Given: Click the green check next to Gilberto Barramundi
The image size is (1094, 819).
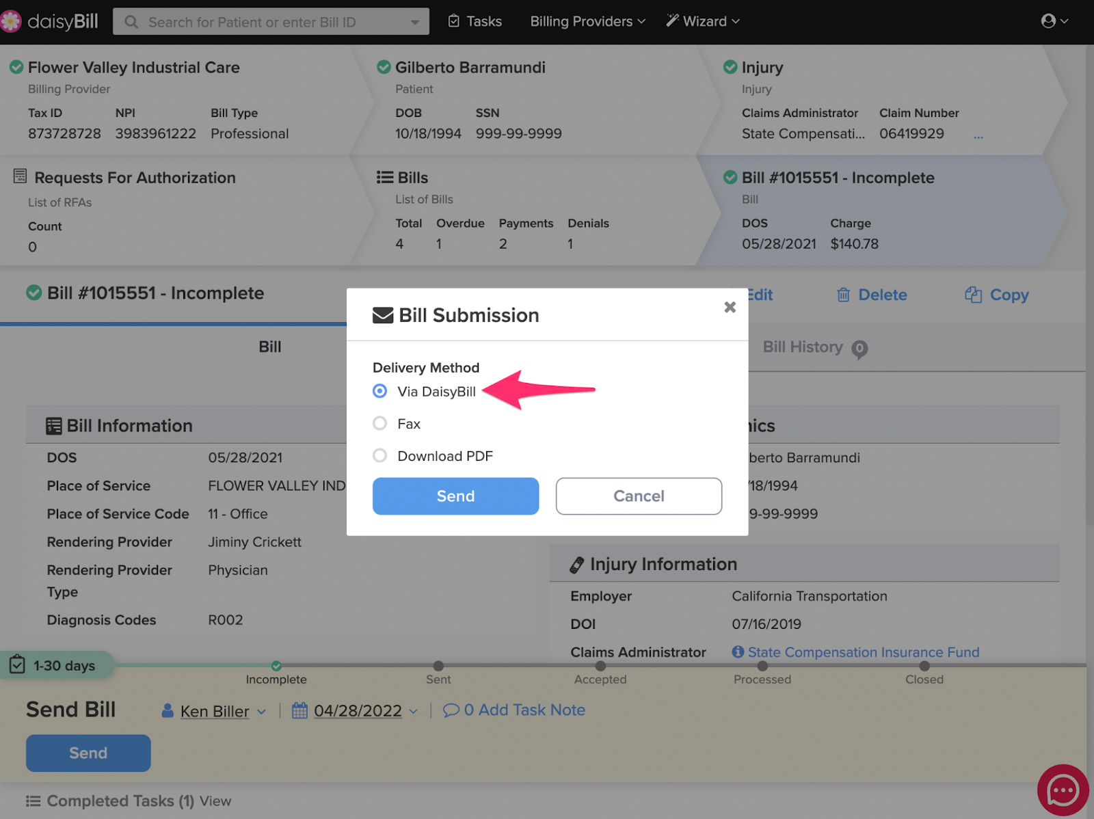Looking at the screenshot, I should (384, 67).
